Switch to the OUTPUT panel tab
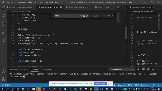This screenshot has height=91, width=162. pos(25,70)
